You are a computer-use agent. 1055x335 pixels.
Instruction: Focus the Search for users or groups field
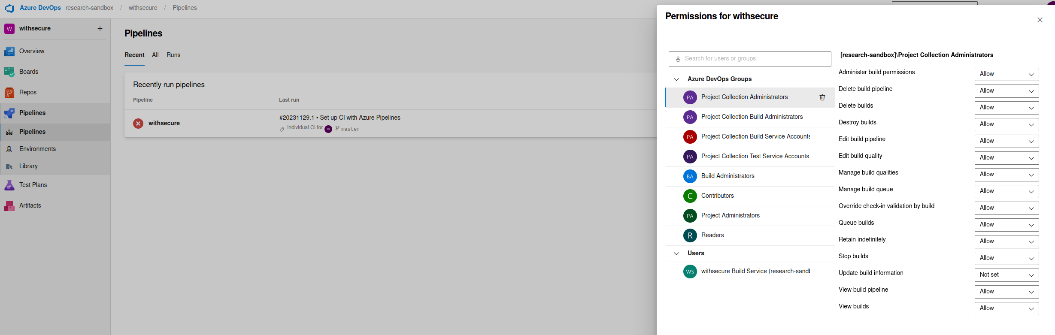[x=750, y=59]
